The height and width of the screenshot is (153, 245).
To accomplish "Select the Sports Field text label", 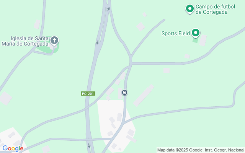I will (175, 33).
